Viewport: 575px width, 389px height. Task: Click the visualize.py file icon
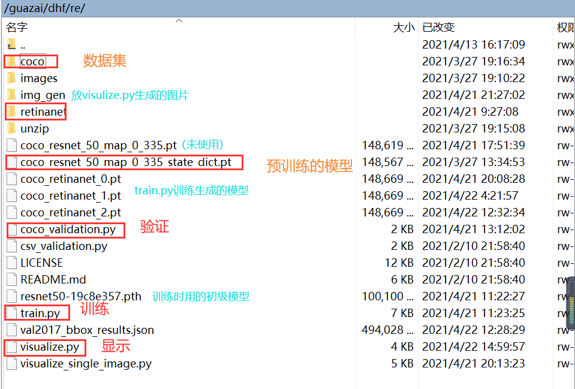tap(11, 347)
